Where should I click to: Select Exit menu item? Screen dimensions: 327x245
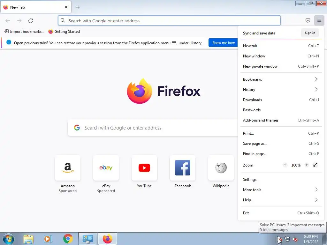281,213
